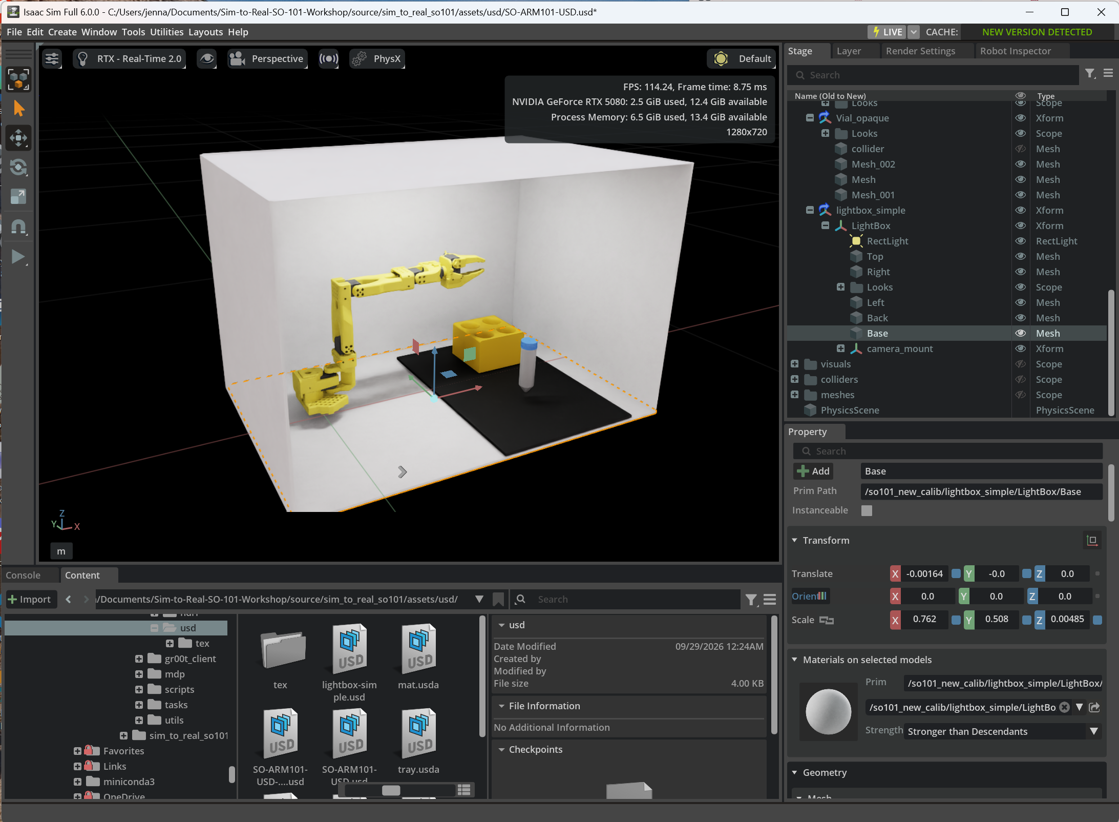Viewport: 1119px width, 822px height.
Task: Click the audio waveform settings icon in viewport
Action: [x=328, y=58]
